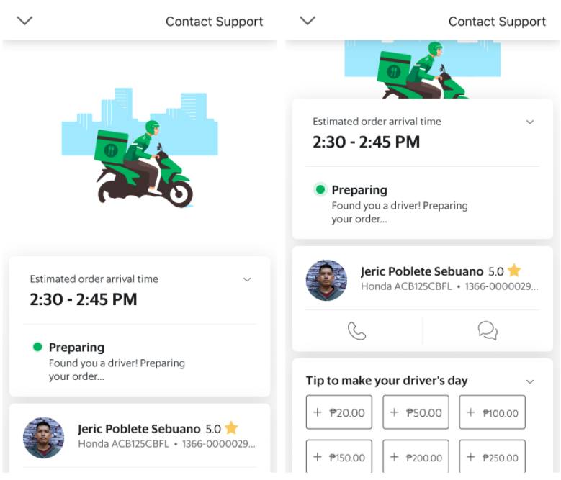Add a ₱20.00 tip

pyautogui.click(x=339, y=412)
